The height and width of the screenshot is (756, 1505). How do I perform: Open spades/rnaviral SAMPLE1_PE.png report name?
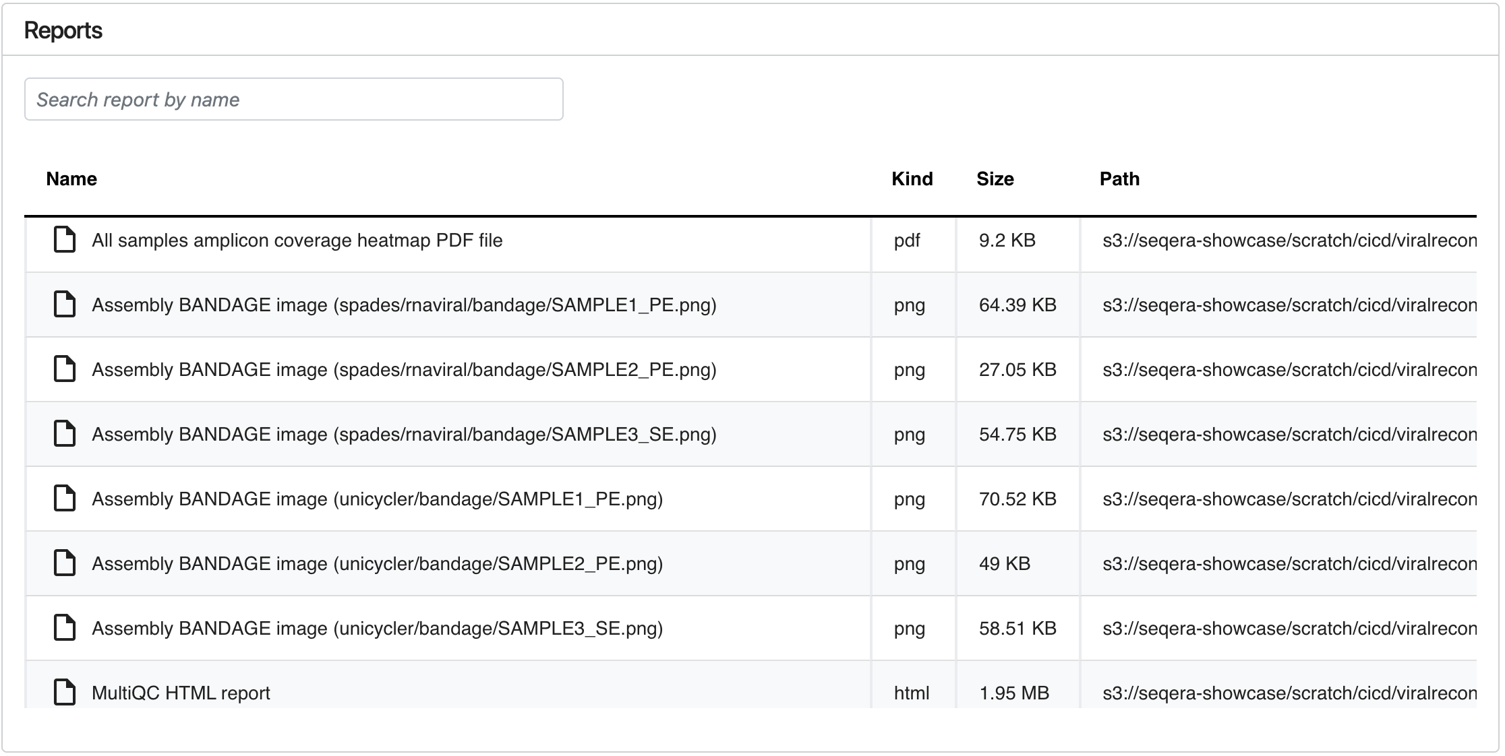pos(404,305)
